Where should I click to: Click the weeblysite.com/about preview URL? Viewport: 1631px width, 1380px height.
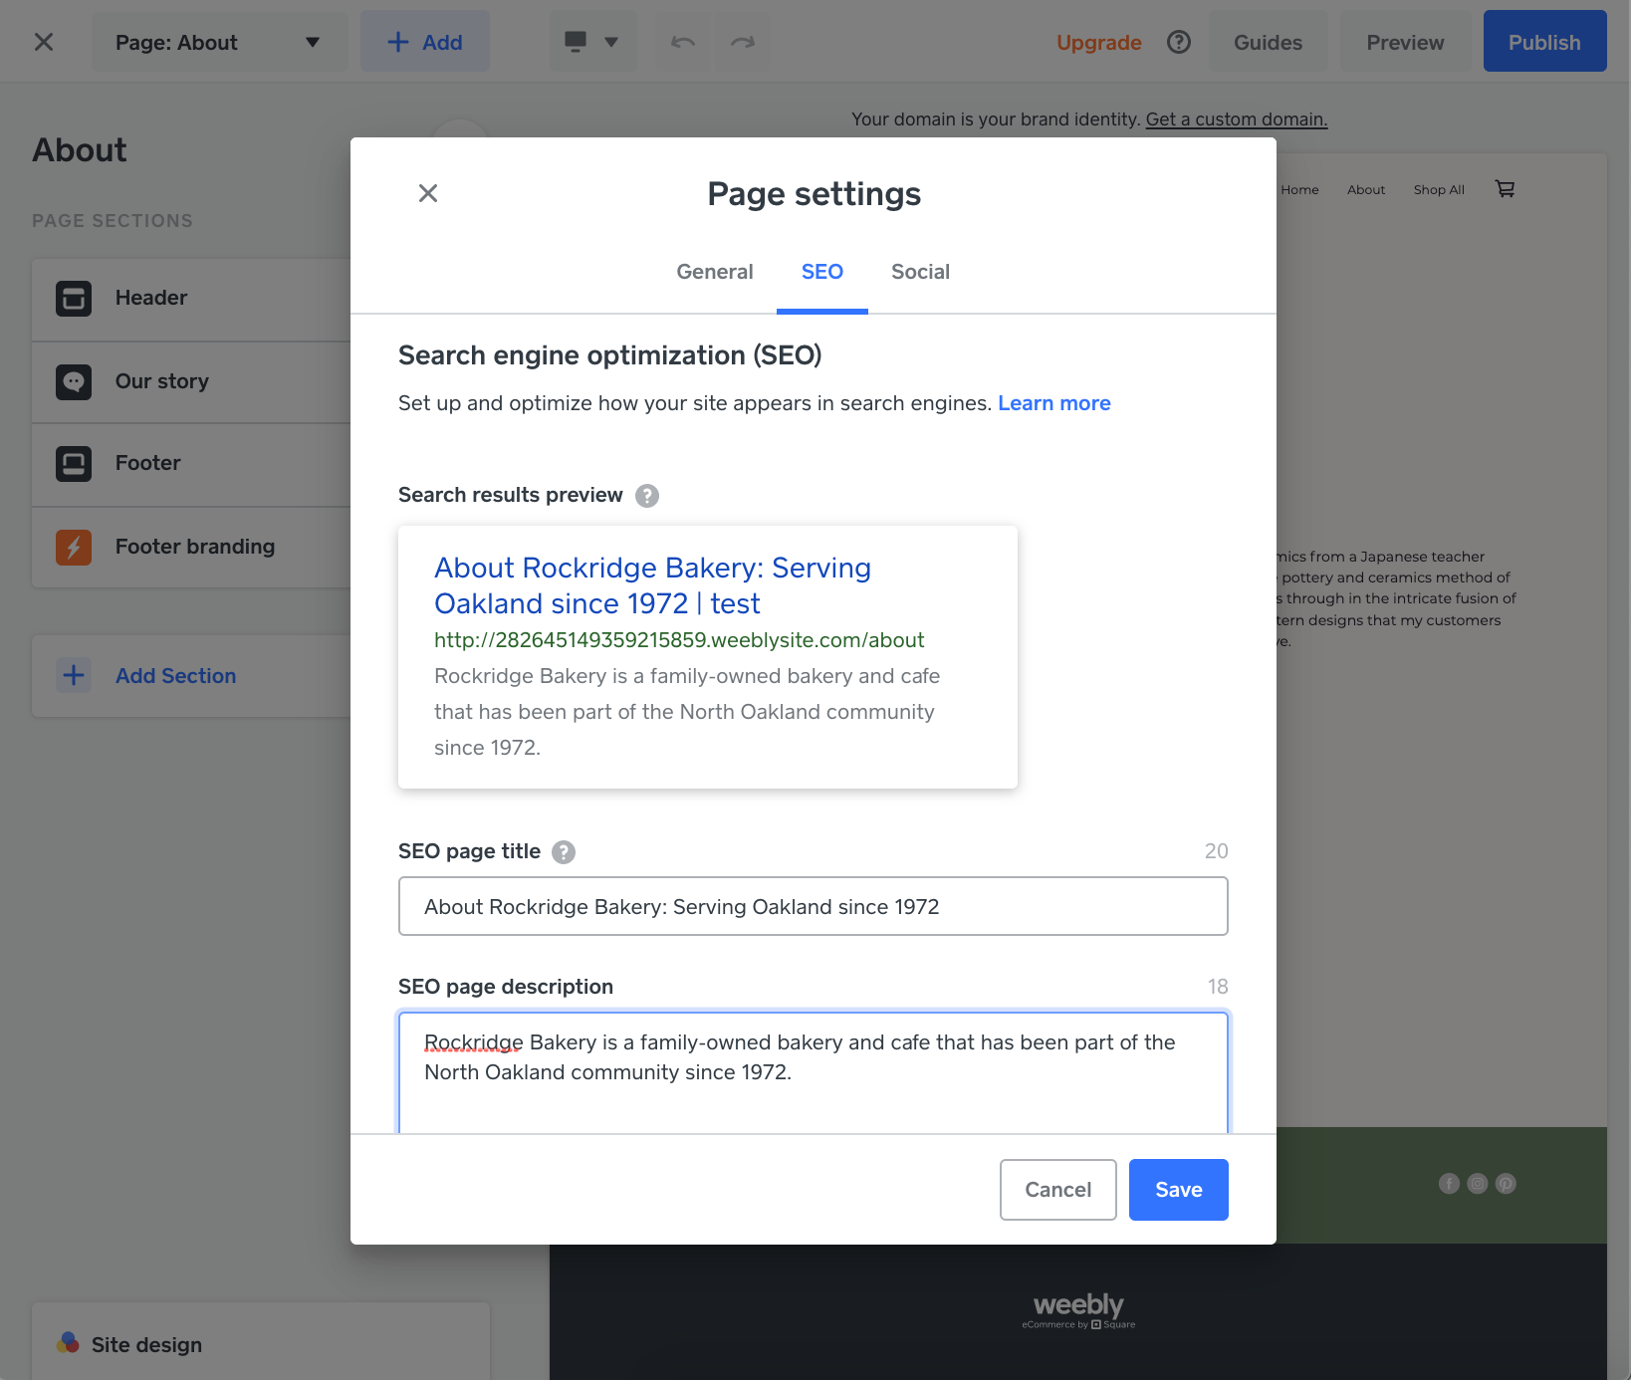pyautogui.click(x=679, y=640)
